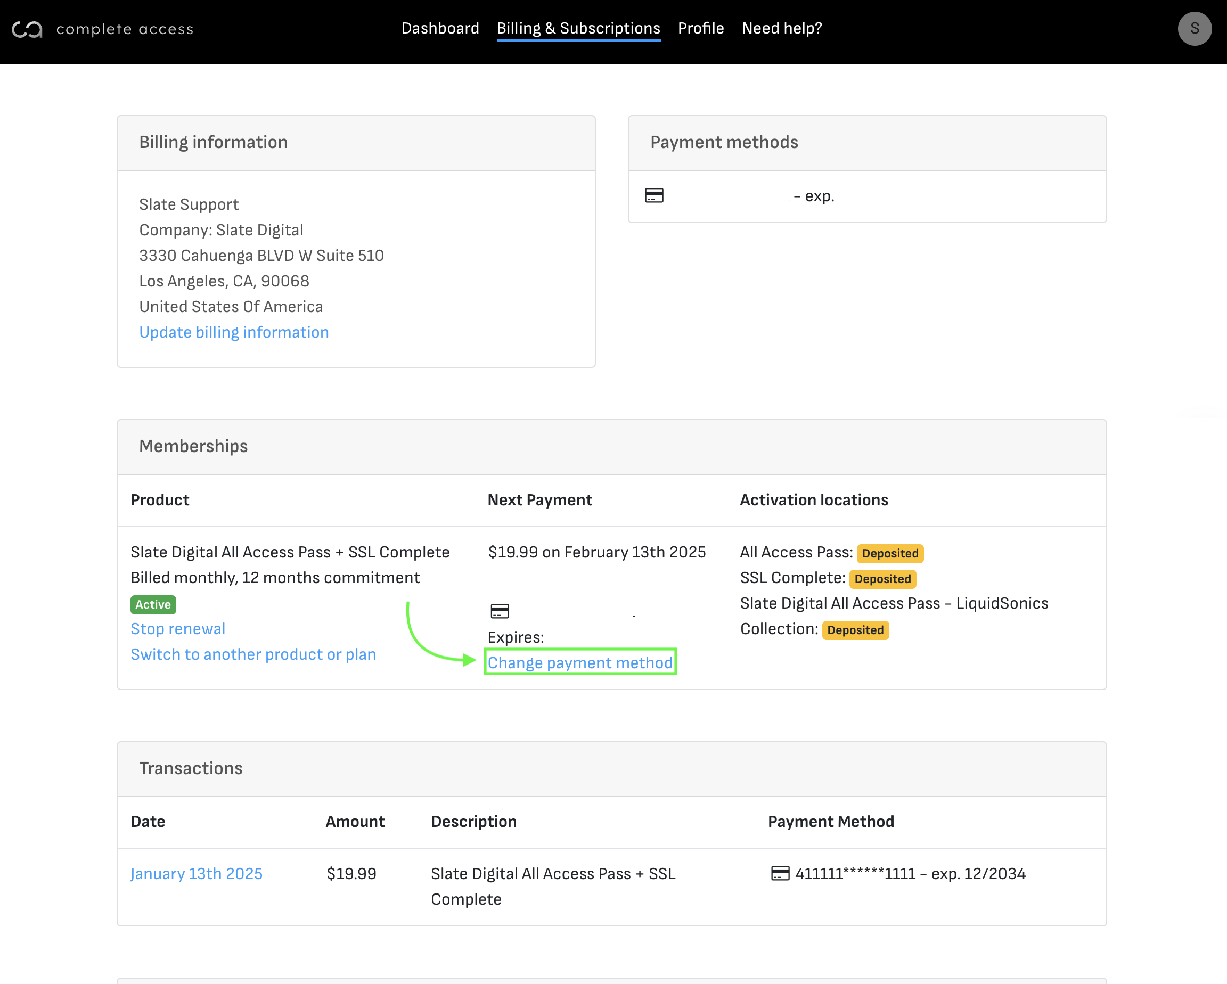Click the Payment methods heading
The image size is (1227, 984).
click(724, 142)
